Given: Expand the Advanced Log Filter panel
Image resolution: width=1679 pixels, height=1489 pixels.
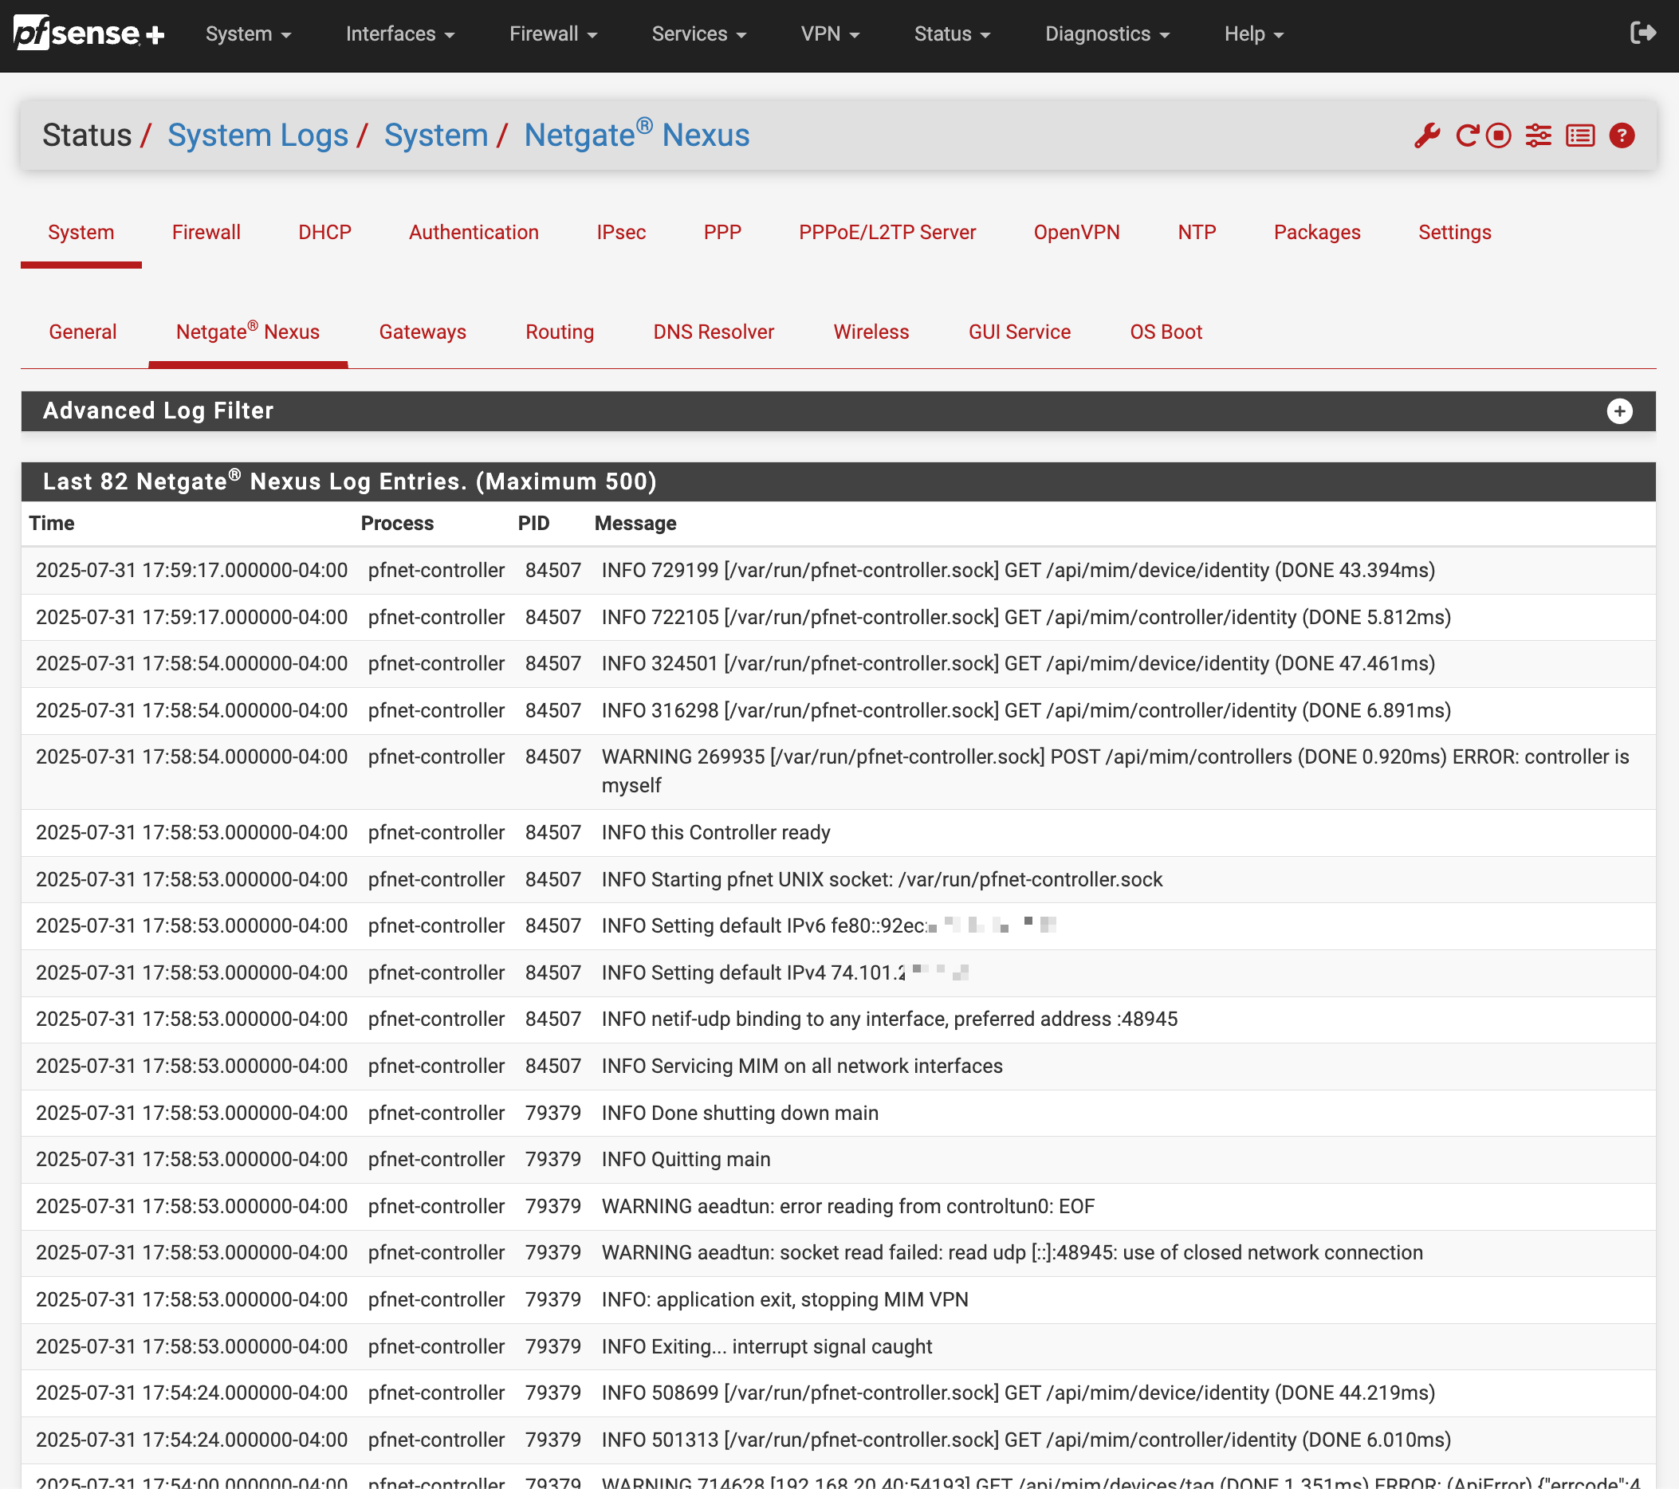Looking at the screenshot, I should [1619, 411].
